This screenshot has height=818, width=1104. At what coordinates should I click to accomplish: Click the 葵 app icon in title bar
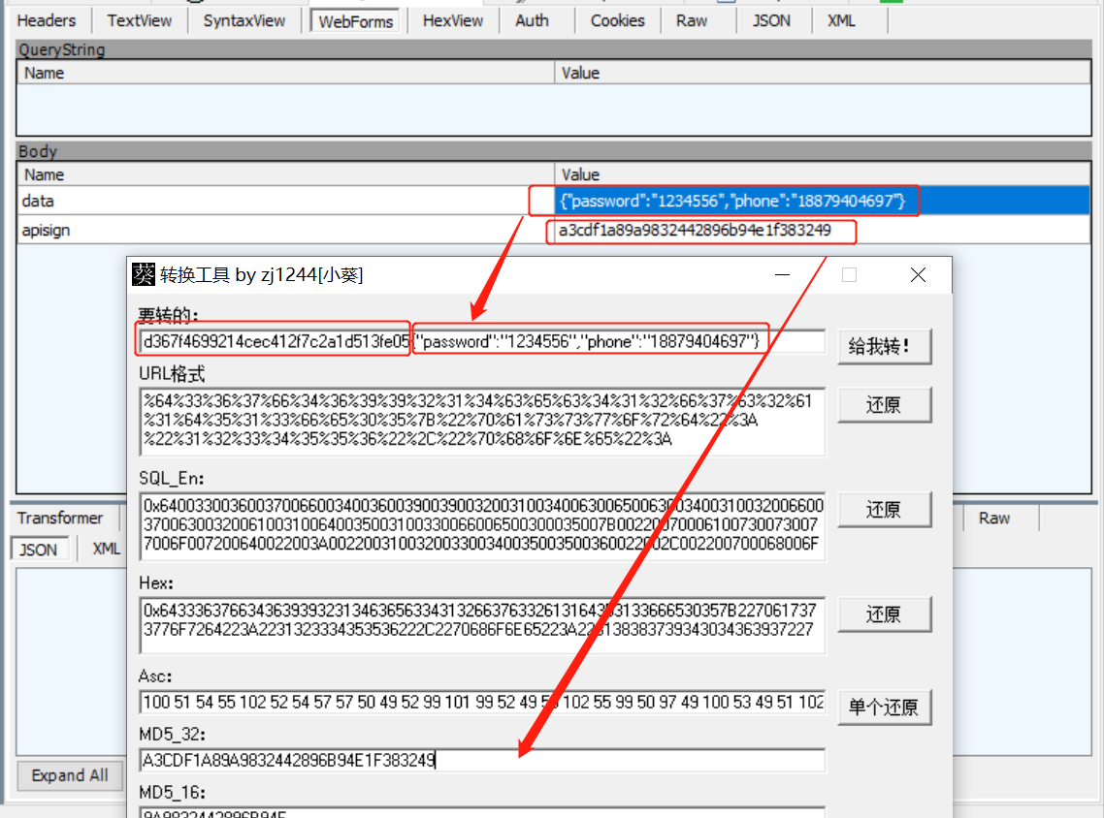144,274
